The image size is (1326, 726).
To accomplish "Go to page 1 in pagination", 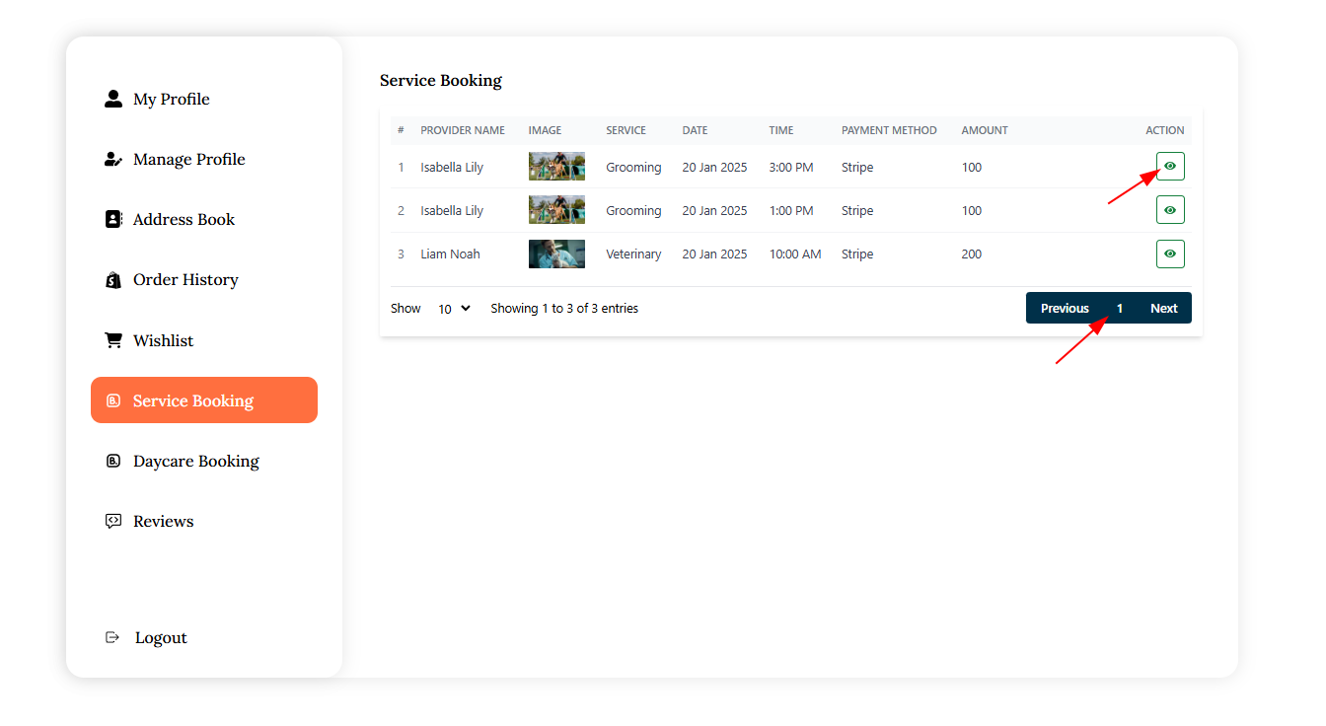I will pos(1120,309).
